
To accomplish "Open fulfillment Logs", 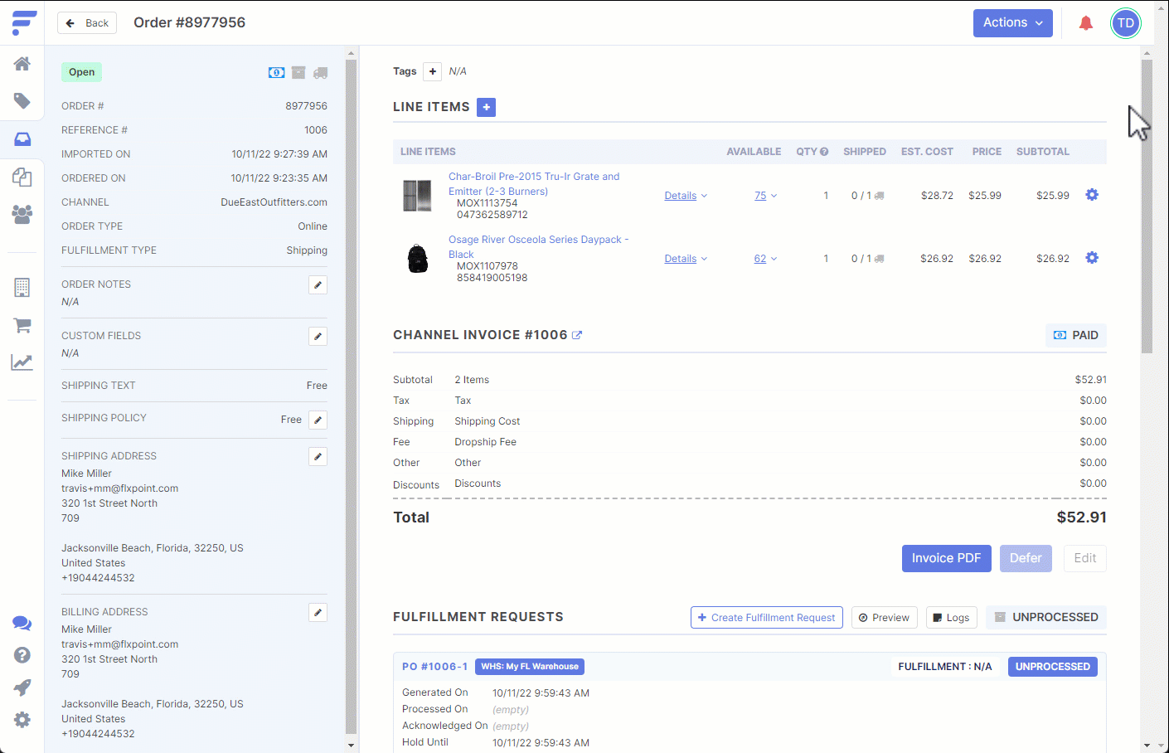I will (951, 618).
